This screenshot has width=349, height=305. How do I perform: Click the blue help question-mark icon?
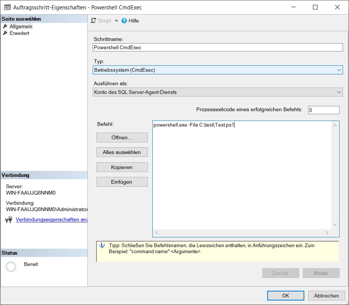(x=124, y=21)
